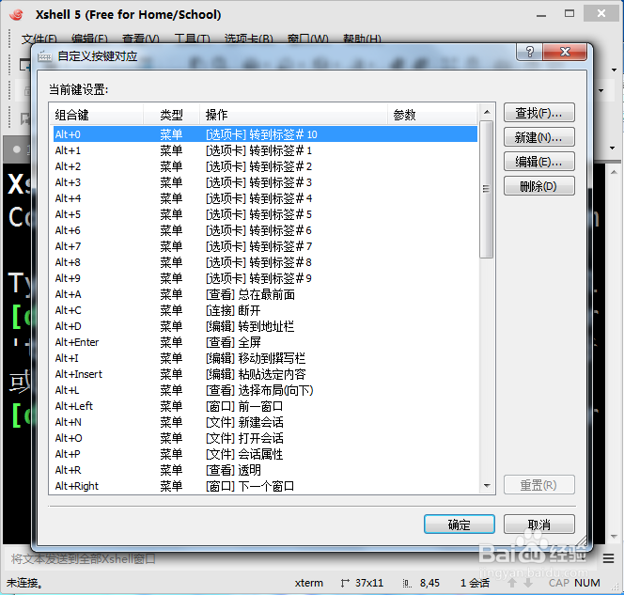
Task: Click 1 会话 in status bar
Action: tap(475, 583)
